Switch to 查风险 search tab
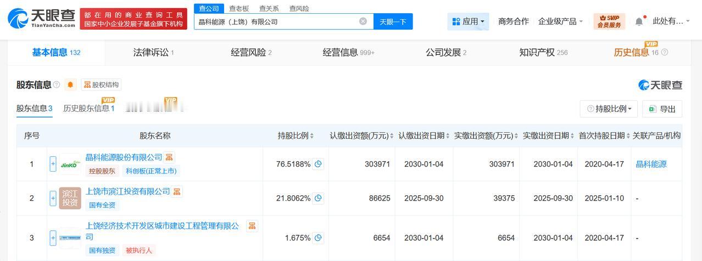702x261 pixels. pyautogui.click(x=299, y=8)
